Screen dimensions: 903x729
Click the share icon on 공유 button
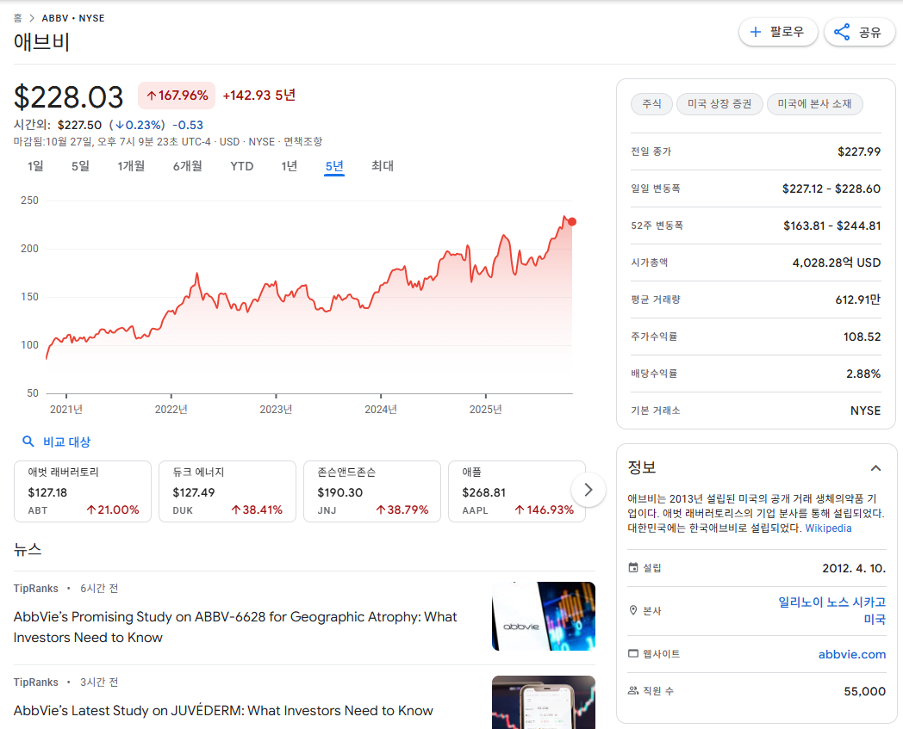[x=841, y=32]
